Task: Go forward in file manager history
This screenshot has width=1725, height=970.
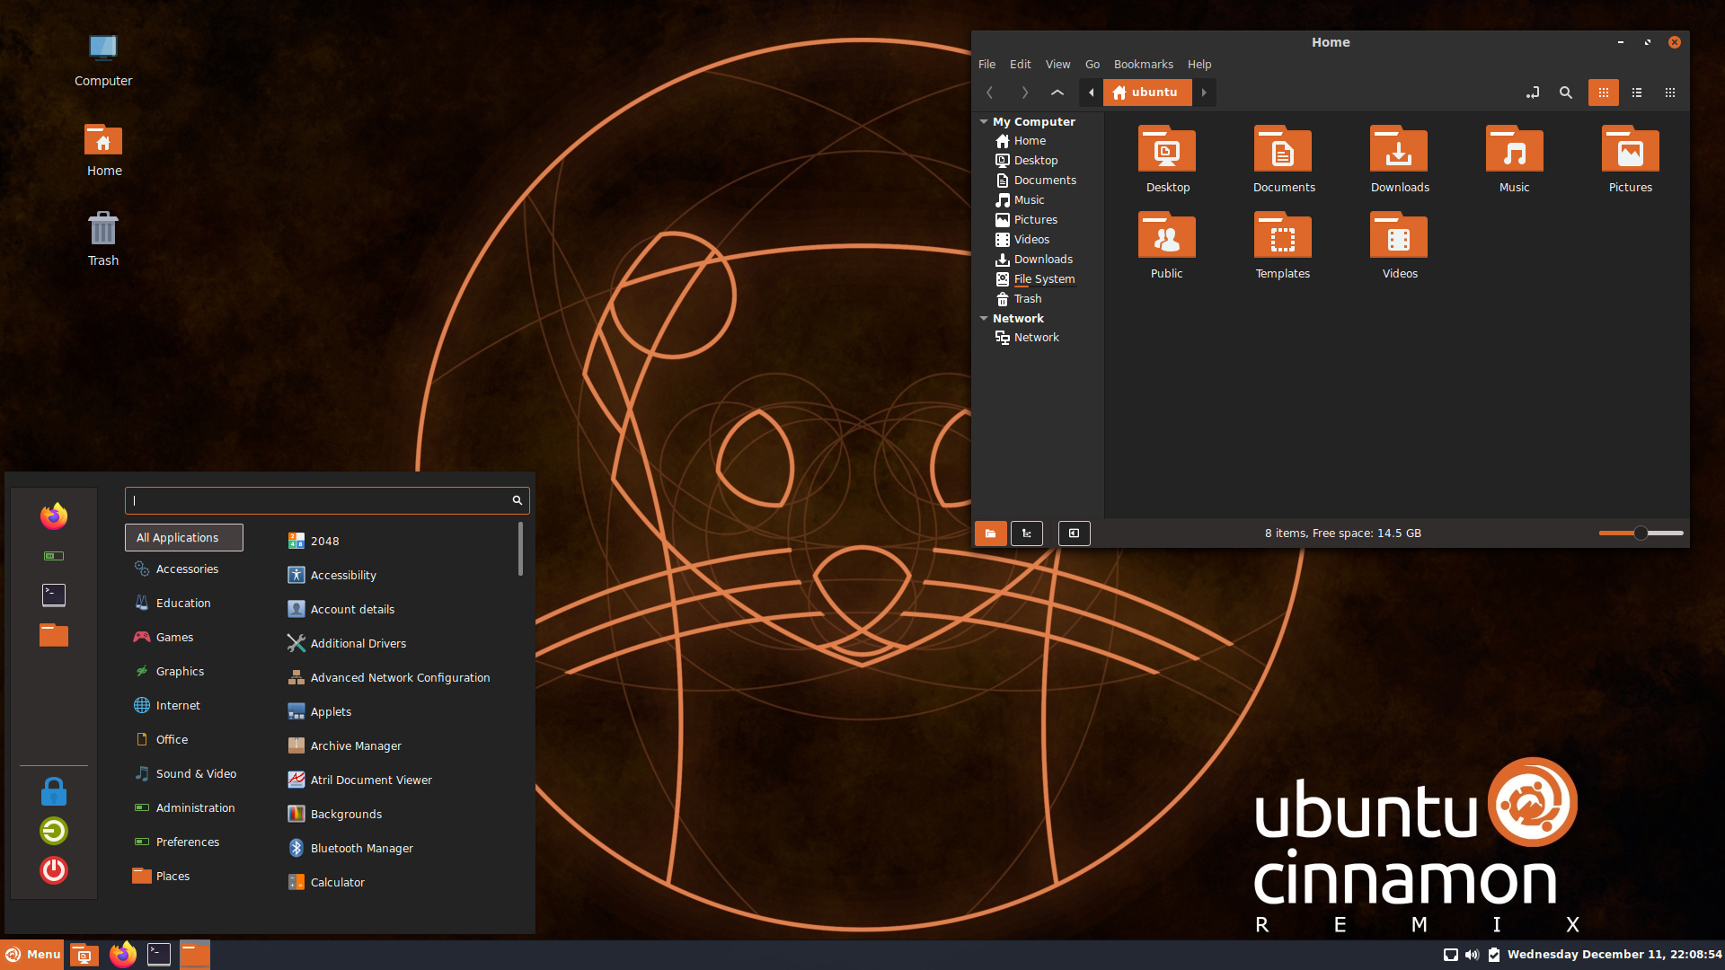Action: tap(1024, 93)
